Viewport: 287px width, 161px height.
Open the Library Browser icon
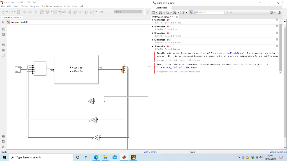click(x=42, y=12)
